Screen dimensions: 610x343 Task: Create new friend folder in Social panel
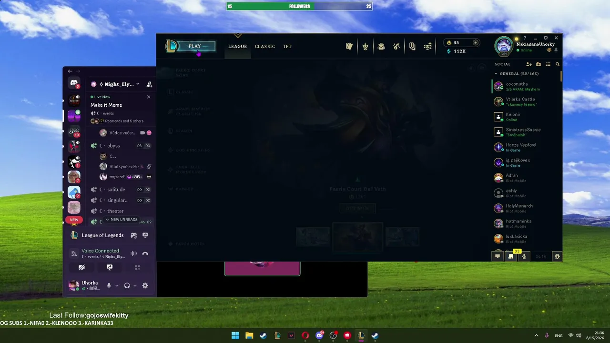(x=539, y=64)
